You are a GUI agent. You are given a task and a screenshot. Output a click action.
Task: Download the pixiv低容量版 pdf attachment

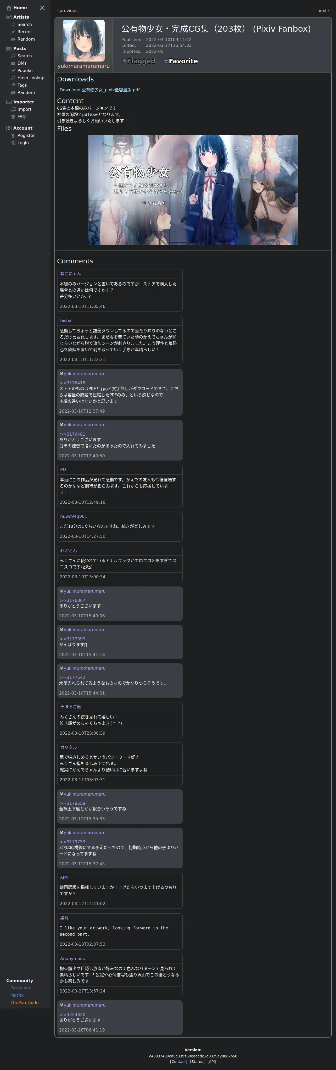100,90
